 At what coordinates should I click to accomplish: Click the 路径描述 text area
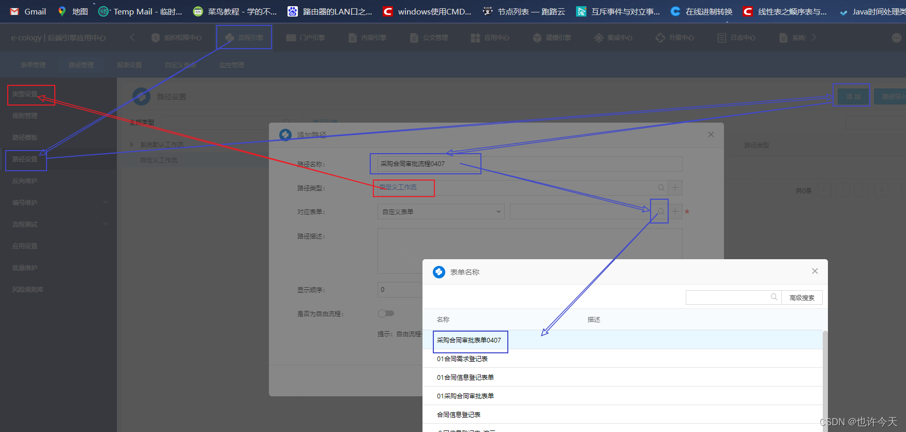pyautogui.click(x=530, y=251)
